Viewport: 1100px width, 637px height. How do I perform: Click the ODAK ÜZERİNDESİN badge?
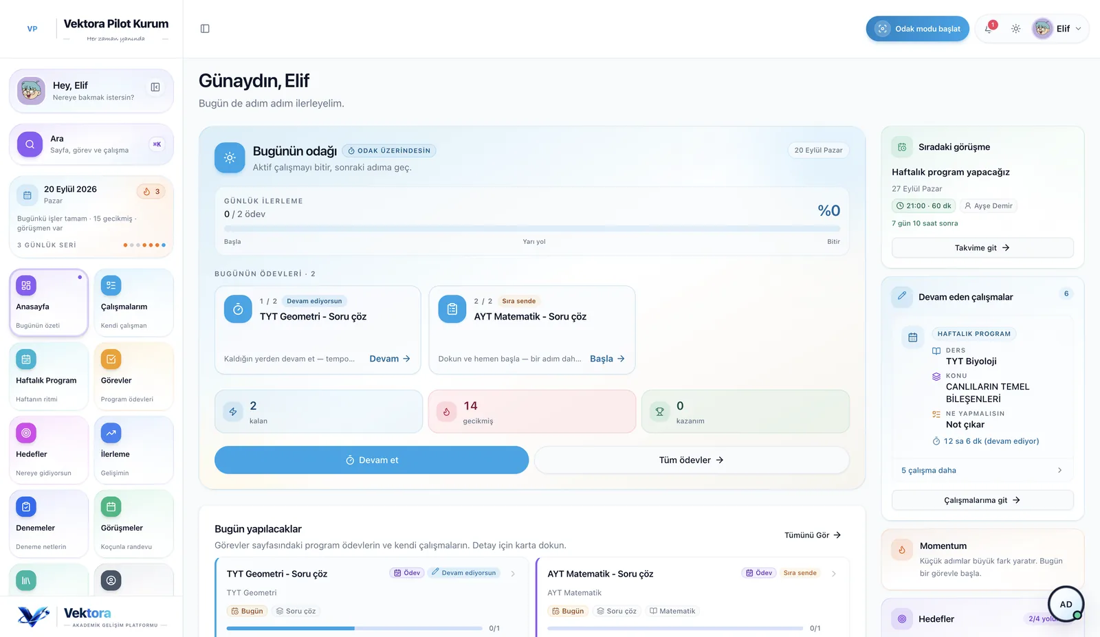click(389, 150)
